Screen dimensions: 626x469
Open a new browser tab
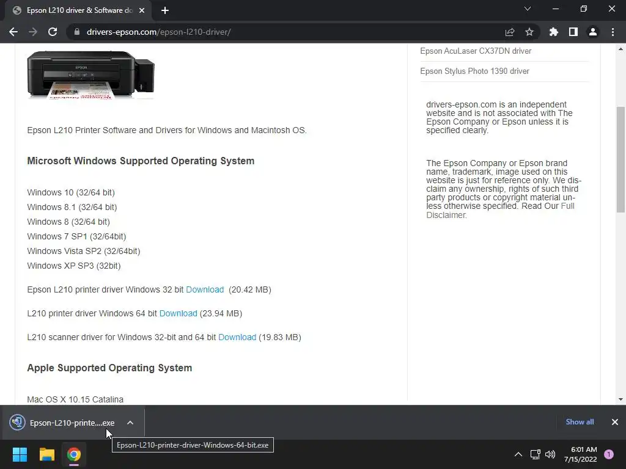pos(165,11)
